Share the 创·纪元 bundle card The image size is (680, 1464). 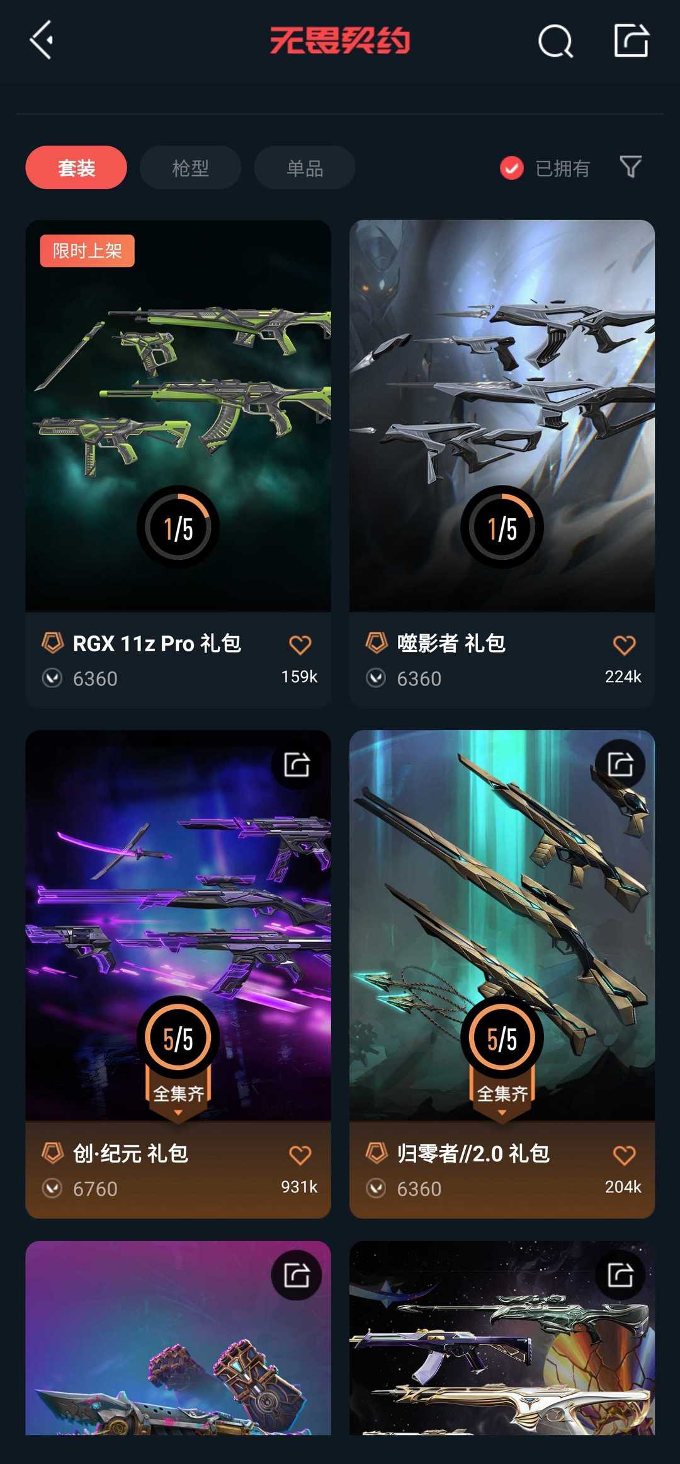pyautogui.click(x=297, y=764)
